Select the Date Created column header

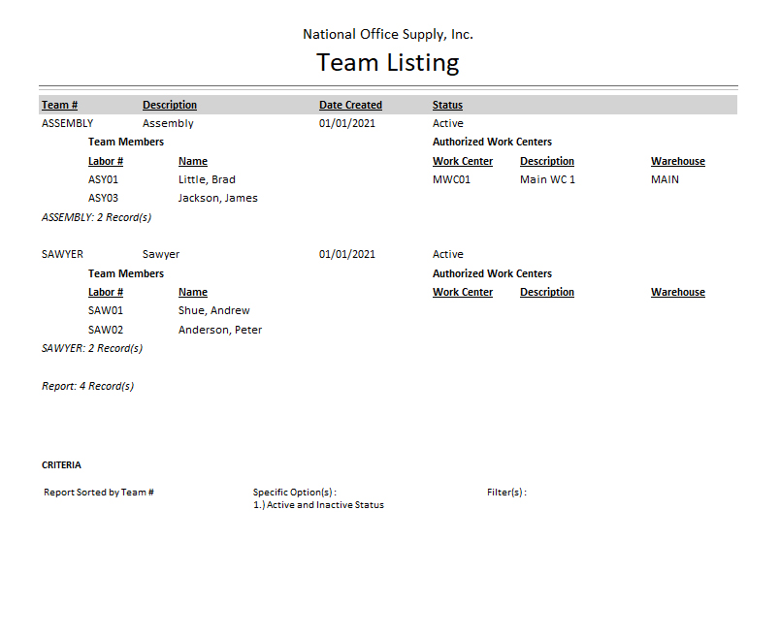[350, 105]
